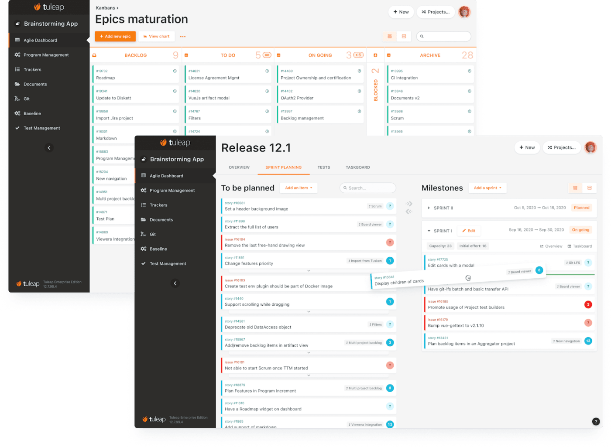Open the SPRINT I Overview chart link
Viewport: 611px width, 447px height.
tap(551, 246)
